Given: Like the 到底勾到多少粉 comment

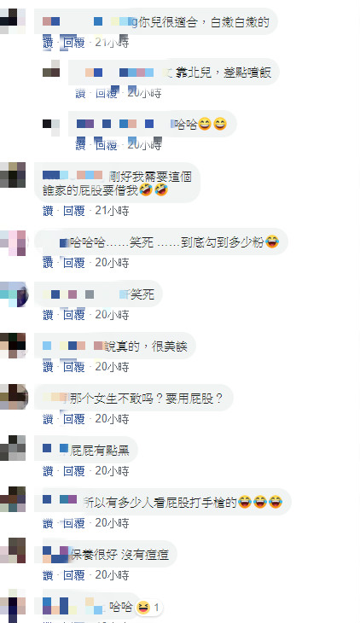Looking at the screenshot, I should 48,263.
